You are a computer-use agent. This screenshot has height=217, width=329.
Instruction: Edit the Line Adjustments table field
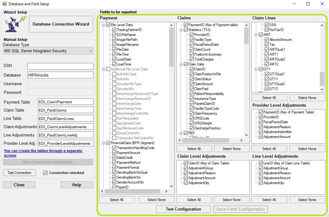coord(65,135)
